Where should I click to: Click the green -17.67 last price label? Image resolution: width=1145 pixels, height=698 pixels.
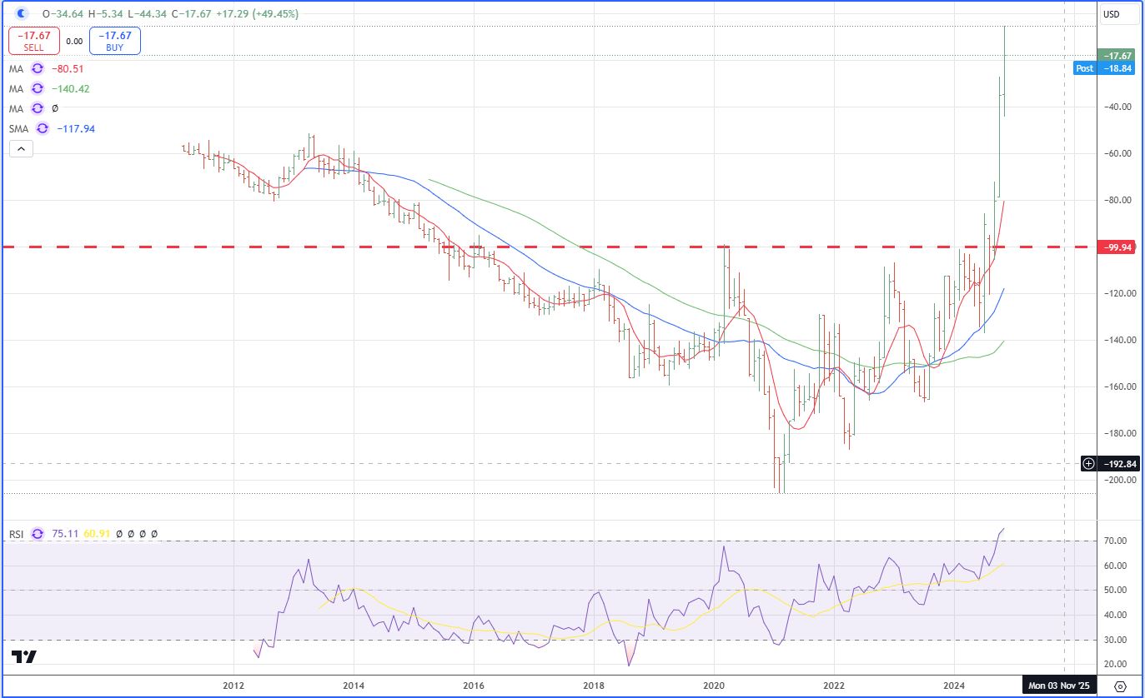click(1117, 55)
